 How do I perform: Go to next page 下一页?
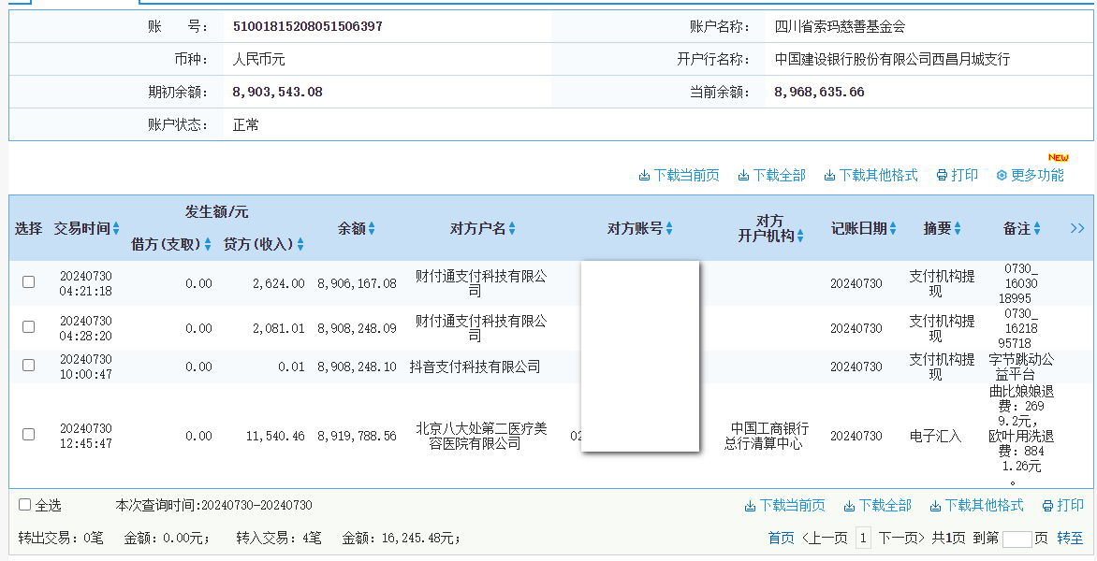(901, 538)
